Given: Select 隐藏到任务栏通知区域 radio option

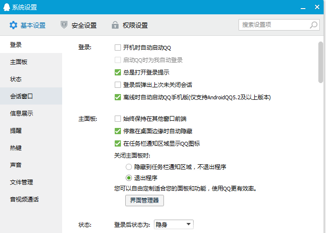Looking at the screenshot, I should point(129,167).
